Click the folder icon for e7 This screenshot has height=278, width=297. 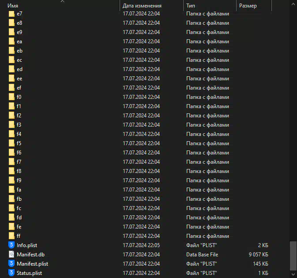coord(11,14)
